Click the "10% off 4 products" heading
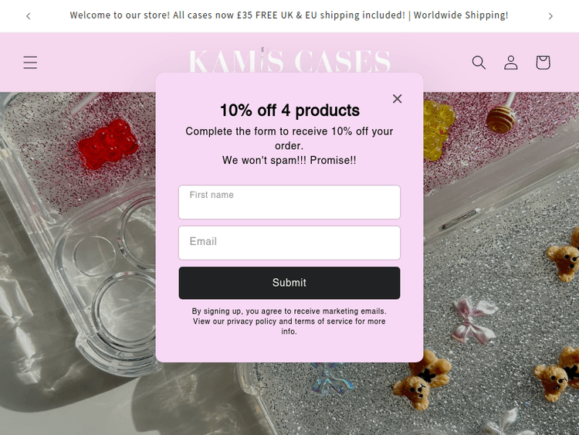Image resolution: width=579 pixels, height=435 pixels. coord(289,110)
